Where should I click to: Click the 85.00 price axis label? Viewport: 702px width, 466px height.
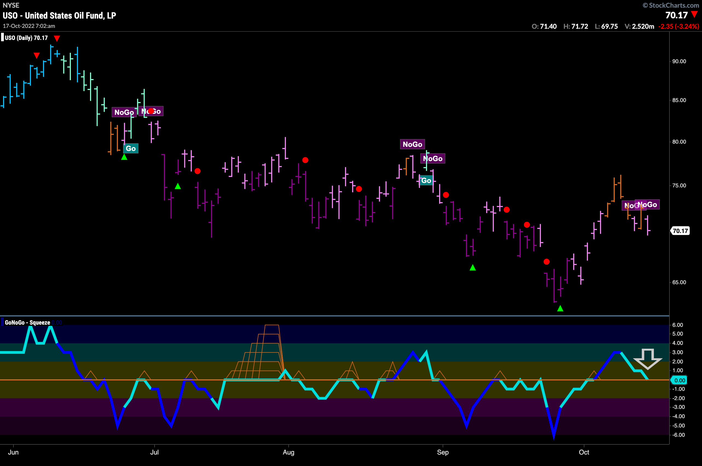679,100
